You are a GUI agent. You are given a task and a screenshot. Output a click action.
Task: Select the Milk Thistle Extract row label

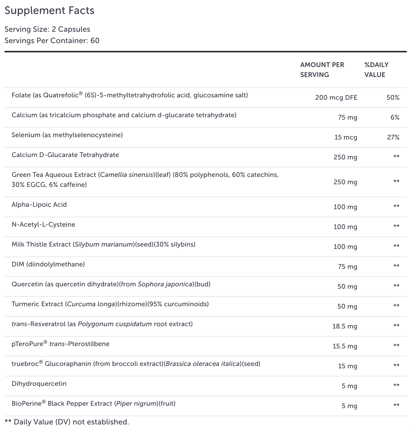coord(103,245)
